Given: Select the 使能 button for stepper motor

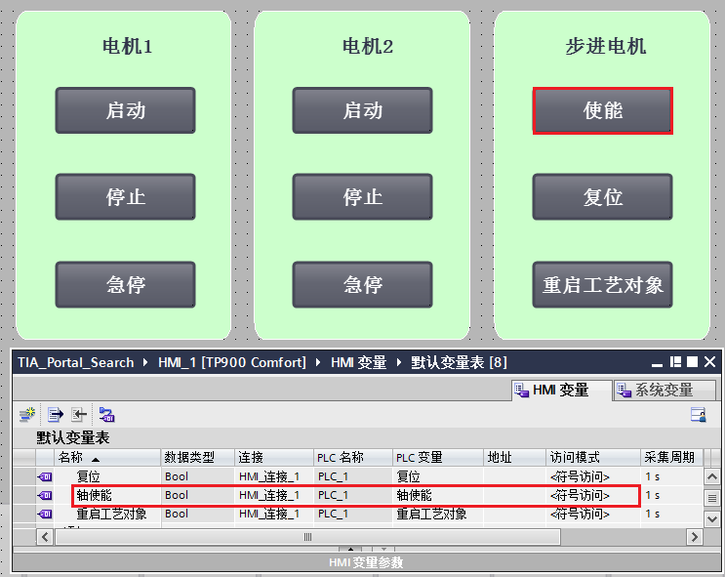Looking at the screenshot, I should click(602, 110).
